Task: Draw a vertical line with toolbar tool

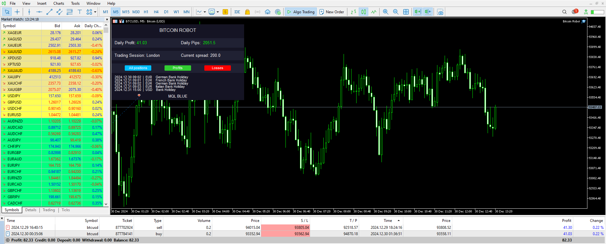Action: point(29,12)
